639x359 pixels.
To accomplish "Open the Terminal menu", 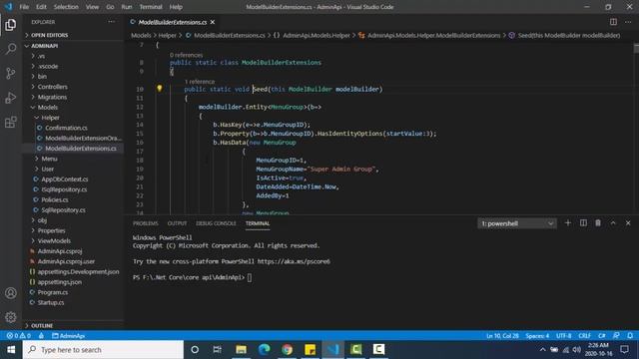I will click(151, 7).
